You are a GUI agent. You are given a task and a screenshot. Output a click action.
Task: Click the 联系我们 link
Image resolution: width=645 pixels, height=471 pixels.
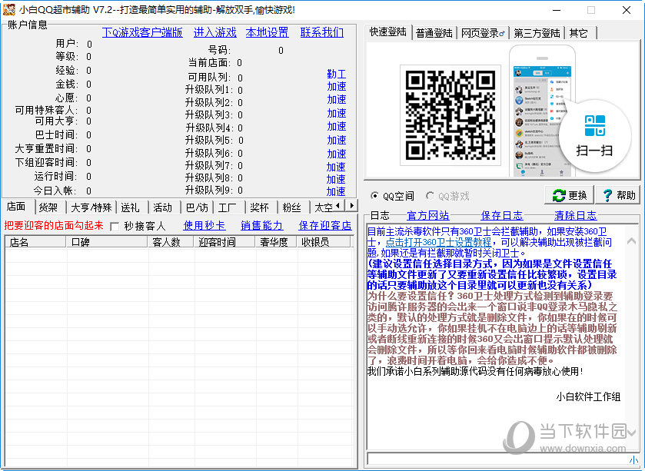coord(322,32)
